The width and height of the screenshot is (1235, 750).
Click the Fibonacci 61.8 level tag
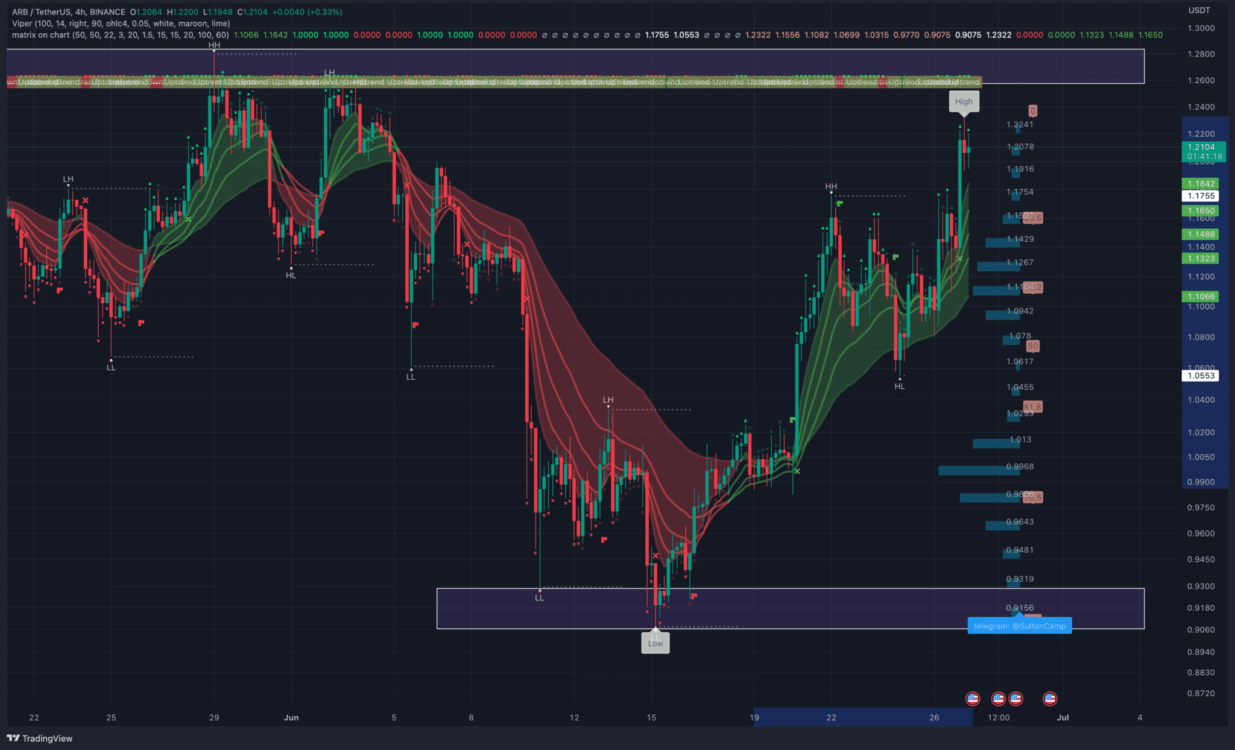click(x=1033, y=407)
